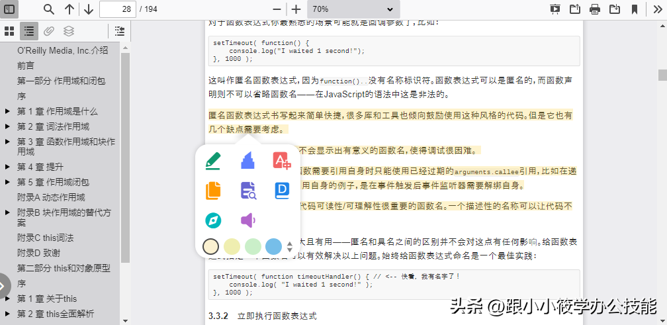This screenshot has height=325, width=667.
Task: Expand 第 3 章 函数作用域和块作用域 outline item
Action: pos(7,142)
